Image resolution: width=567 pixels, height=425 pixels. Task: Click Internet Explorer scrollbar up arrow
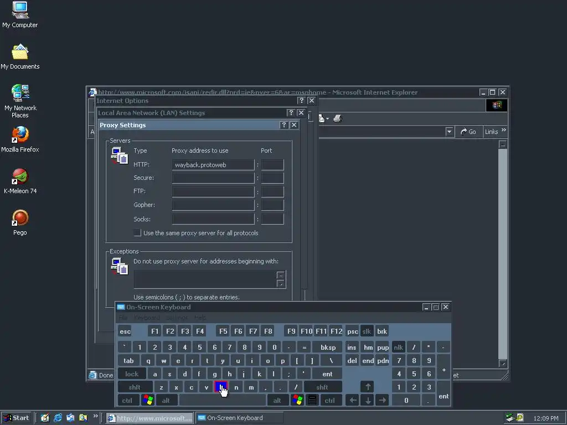pyautogui.click(x=503, y=144)
